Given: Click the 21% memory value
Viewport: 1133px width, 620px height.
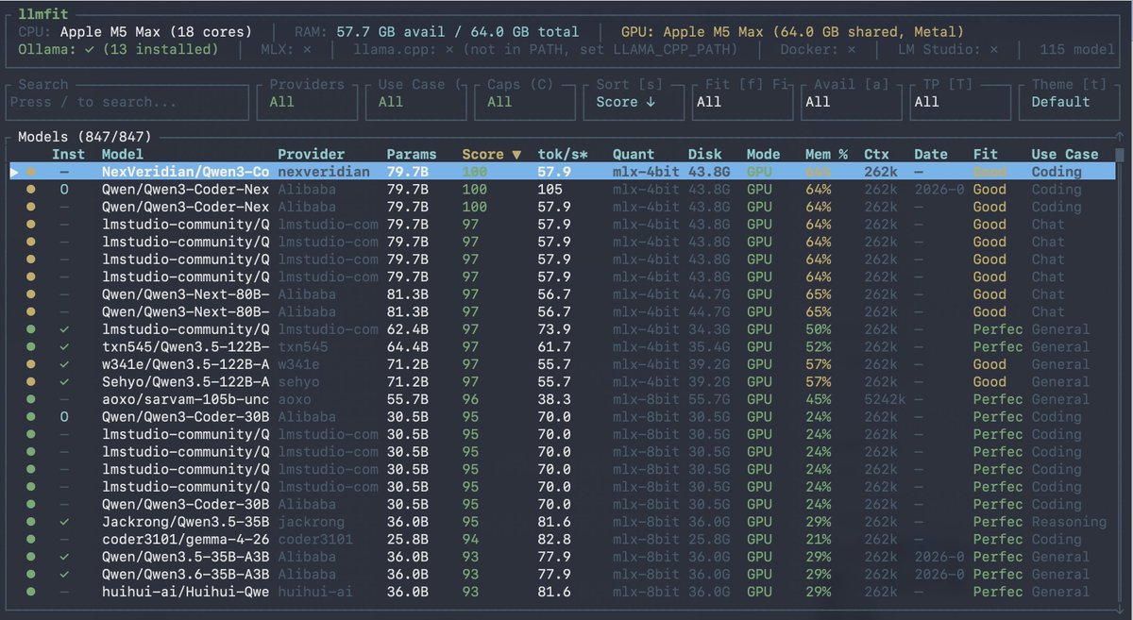Looking at the screenshot, I should coord(818,540).
